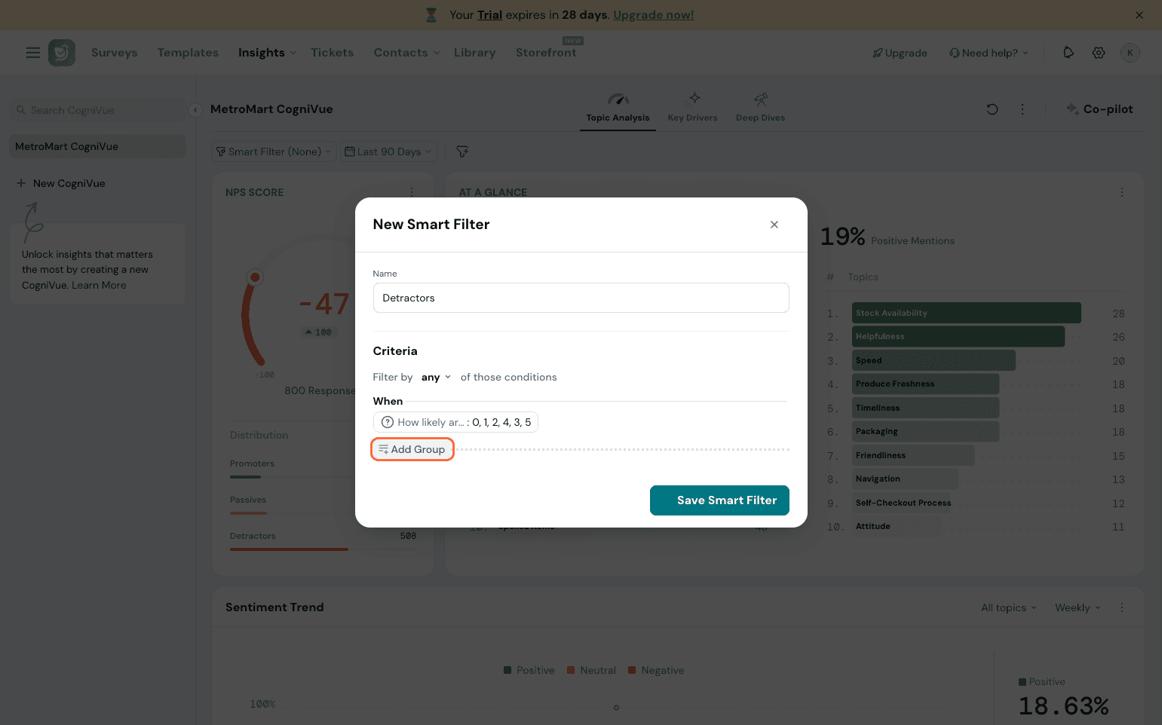Click the user avatar K icon
The height and width of the screenshot is (725, 1162).
coord(1130,53)
